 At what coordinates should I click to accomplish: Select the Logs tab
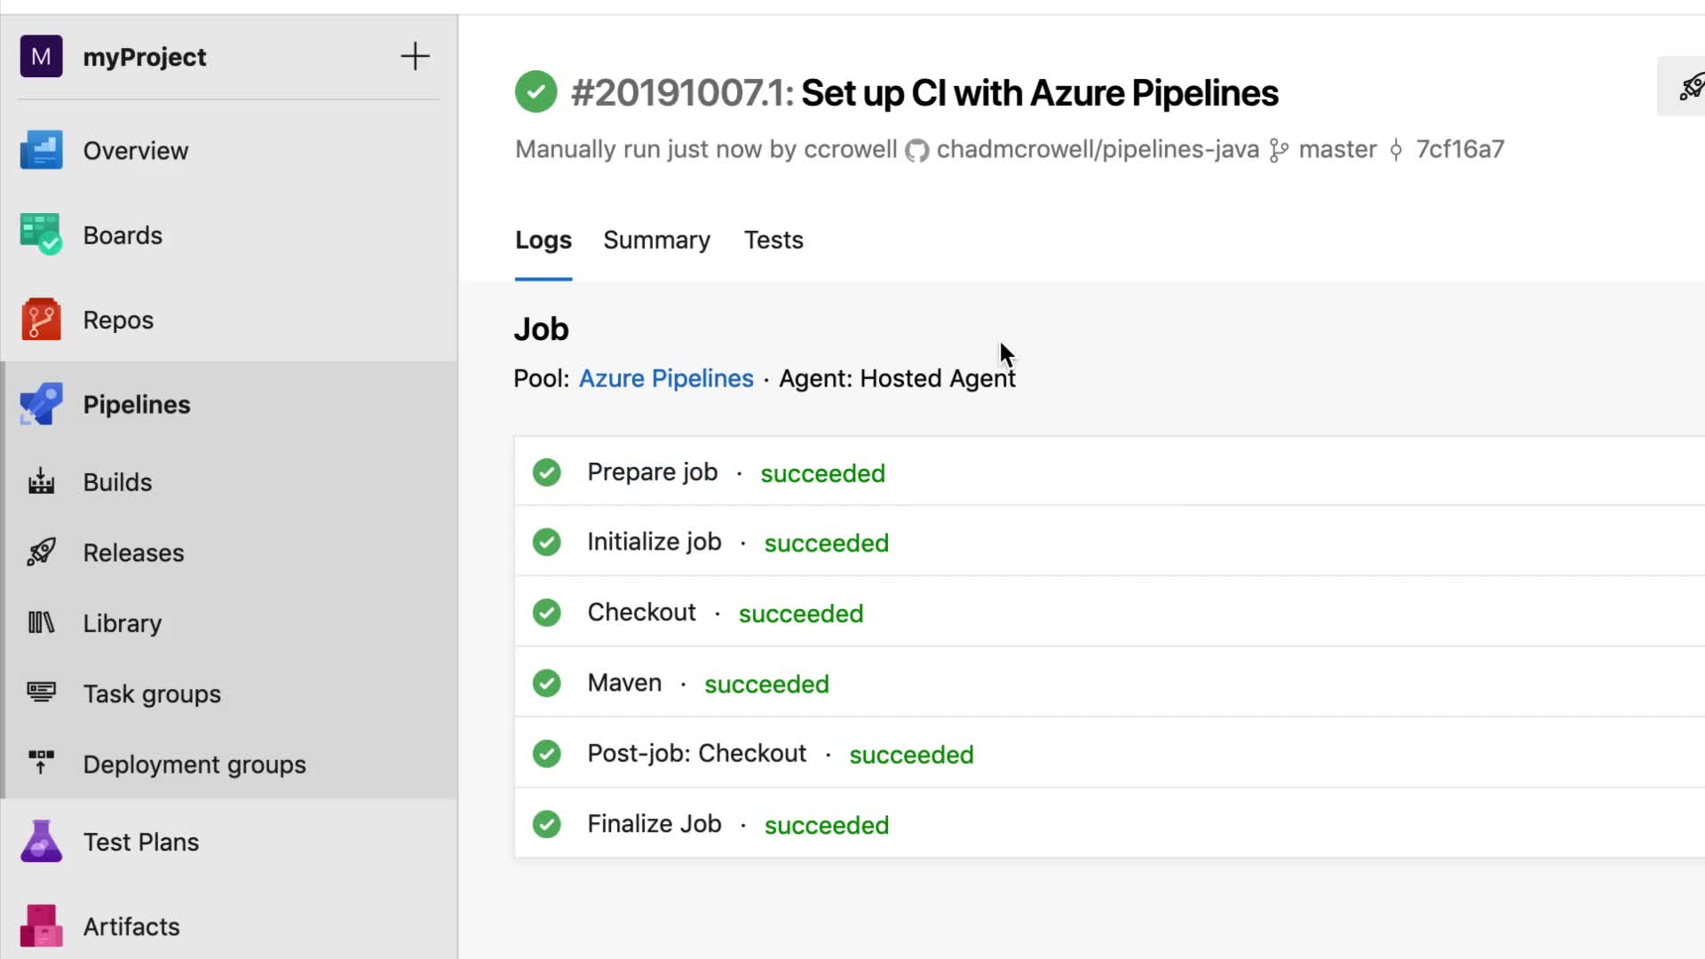click(x=543, y=240)
